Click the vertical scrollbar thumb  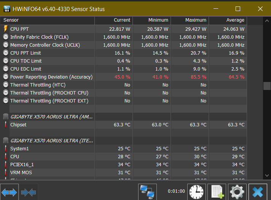click(x=267, y=86)
